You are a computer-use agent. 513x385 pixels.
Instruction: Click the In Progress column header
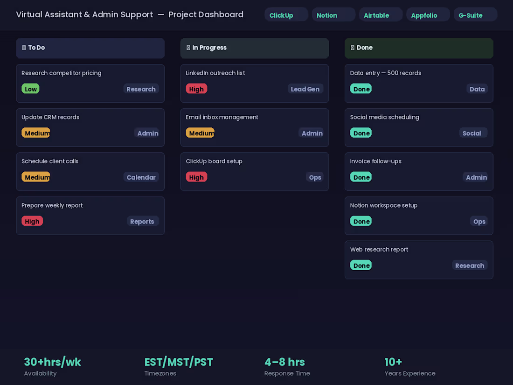point(255,48)
